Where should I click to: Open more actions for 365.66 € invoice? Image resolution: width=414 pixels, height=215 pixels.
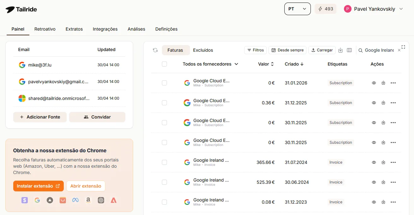point(393,162)
